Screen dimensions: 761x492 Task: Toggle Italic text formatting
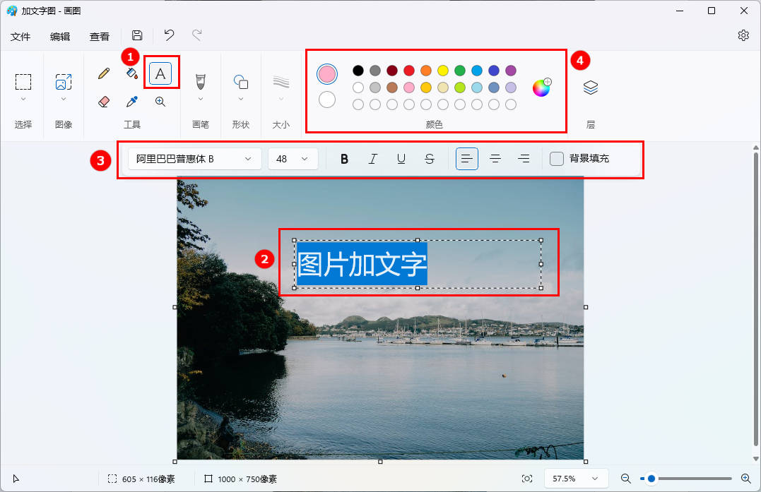(x=373, y=159)
